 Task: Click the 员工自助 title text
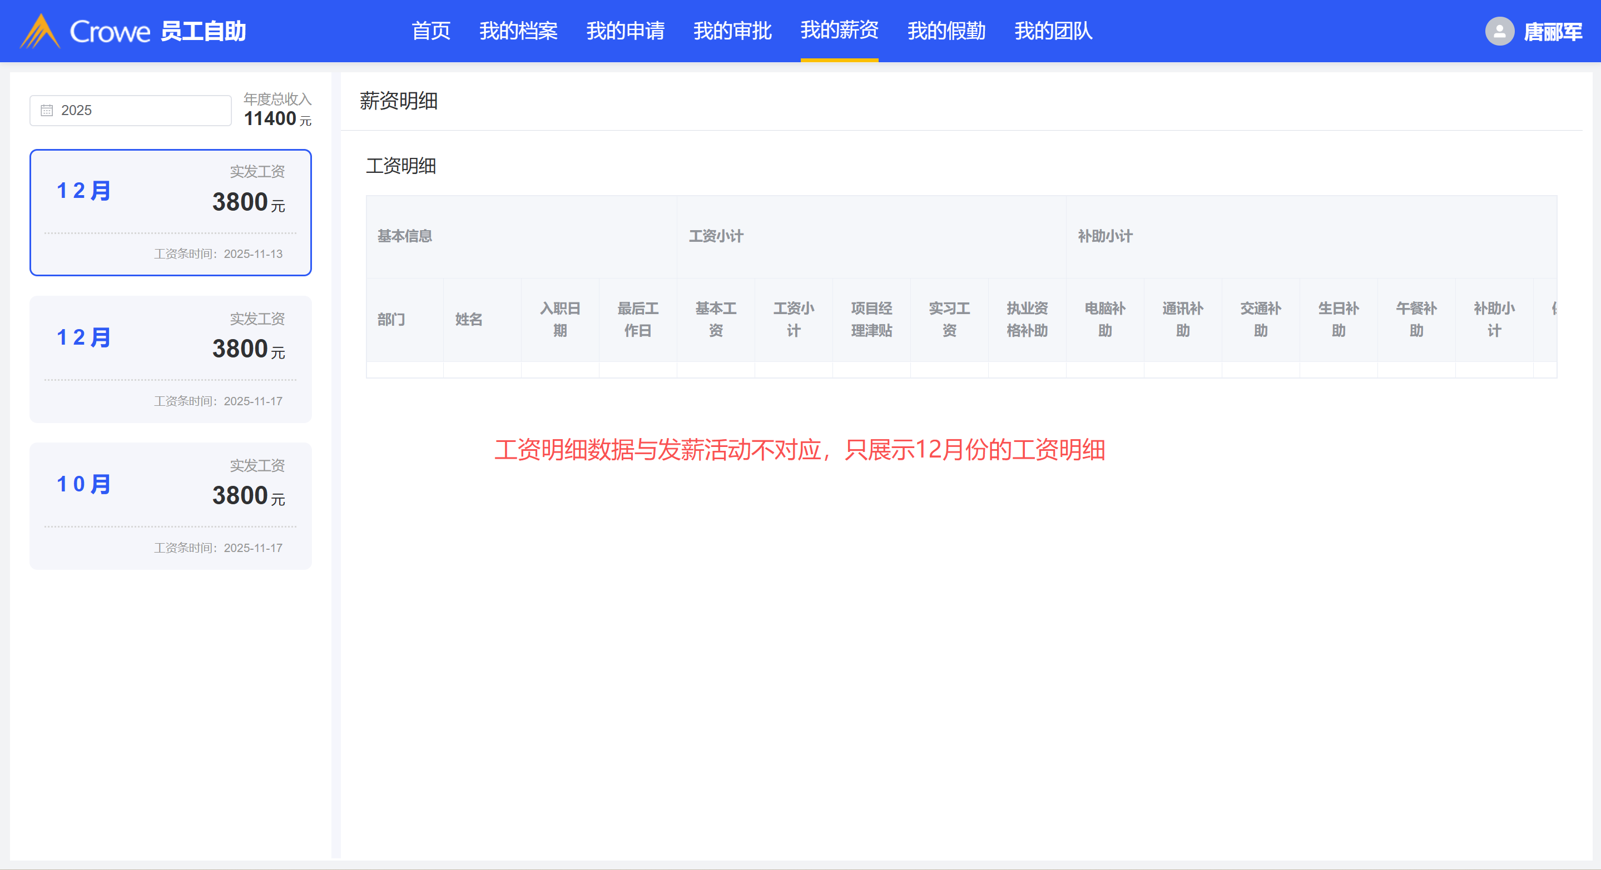pos(203,31)
